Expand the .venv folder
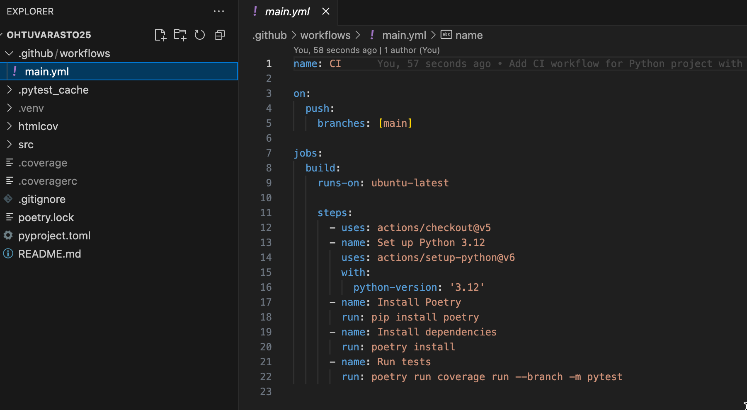The height and width of the screenshot is (410, 747). [x=9, y=108]
